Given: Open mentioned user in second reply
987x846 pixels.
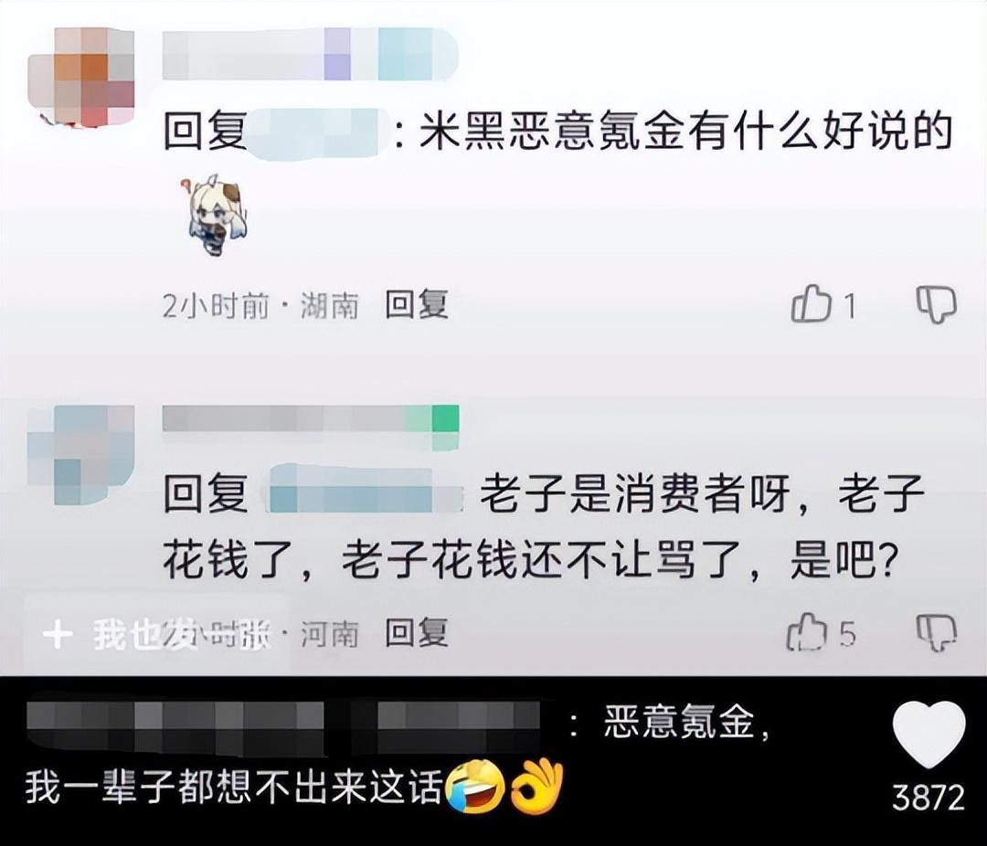Looking at the screenshot, I should [x=364, y=489].
